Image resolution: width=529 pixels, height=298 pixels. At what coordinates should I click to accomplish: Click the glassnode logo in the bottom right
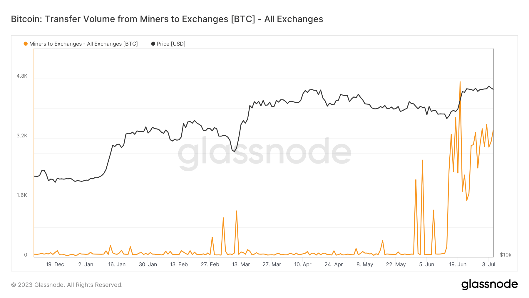[489, 284]
